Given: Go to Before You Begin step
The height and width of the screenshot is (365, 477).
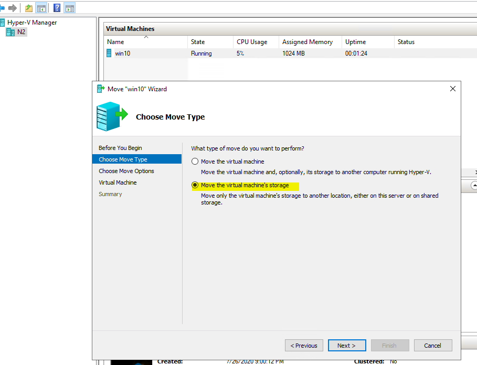Looking at the screenshot, I should pos(120,148).
